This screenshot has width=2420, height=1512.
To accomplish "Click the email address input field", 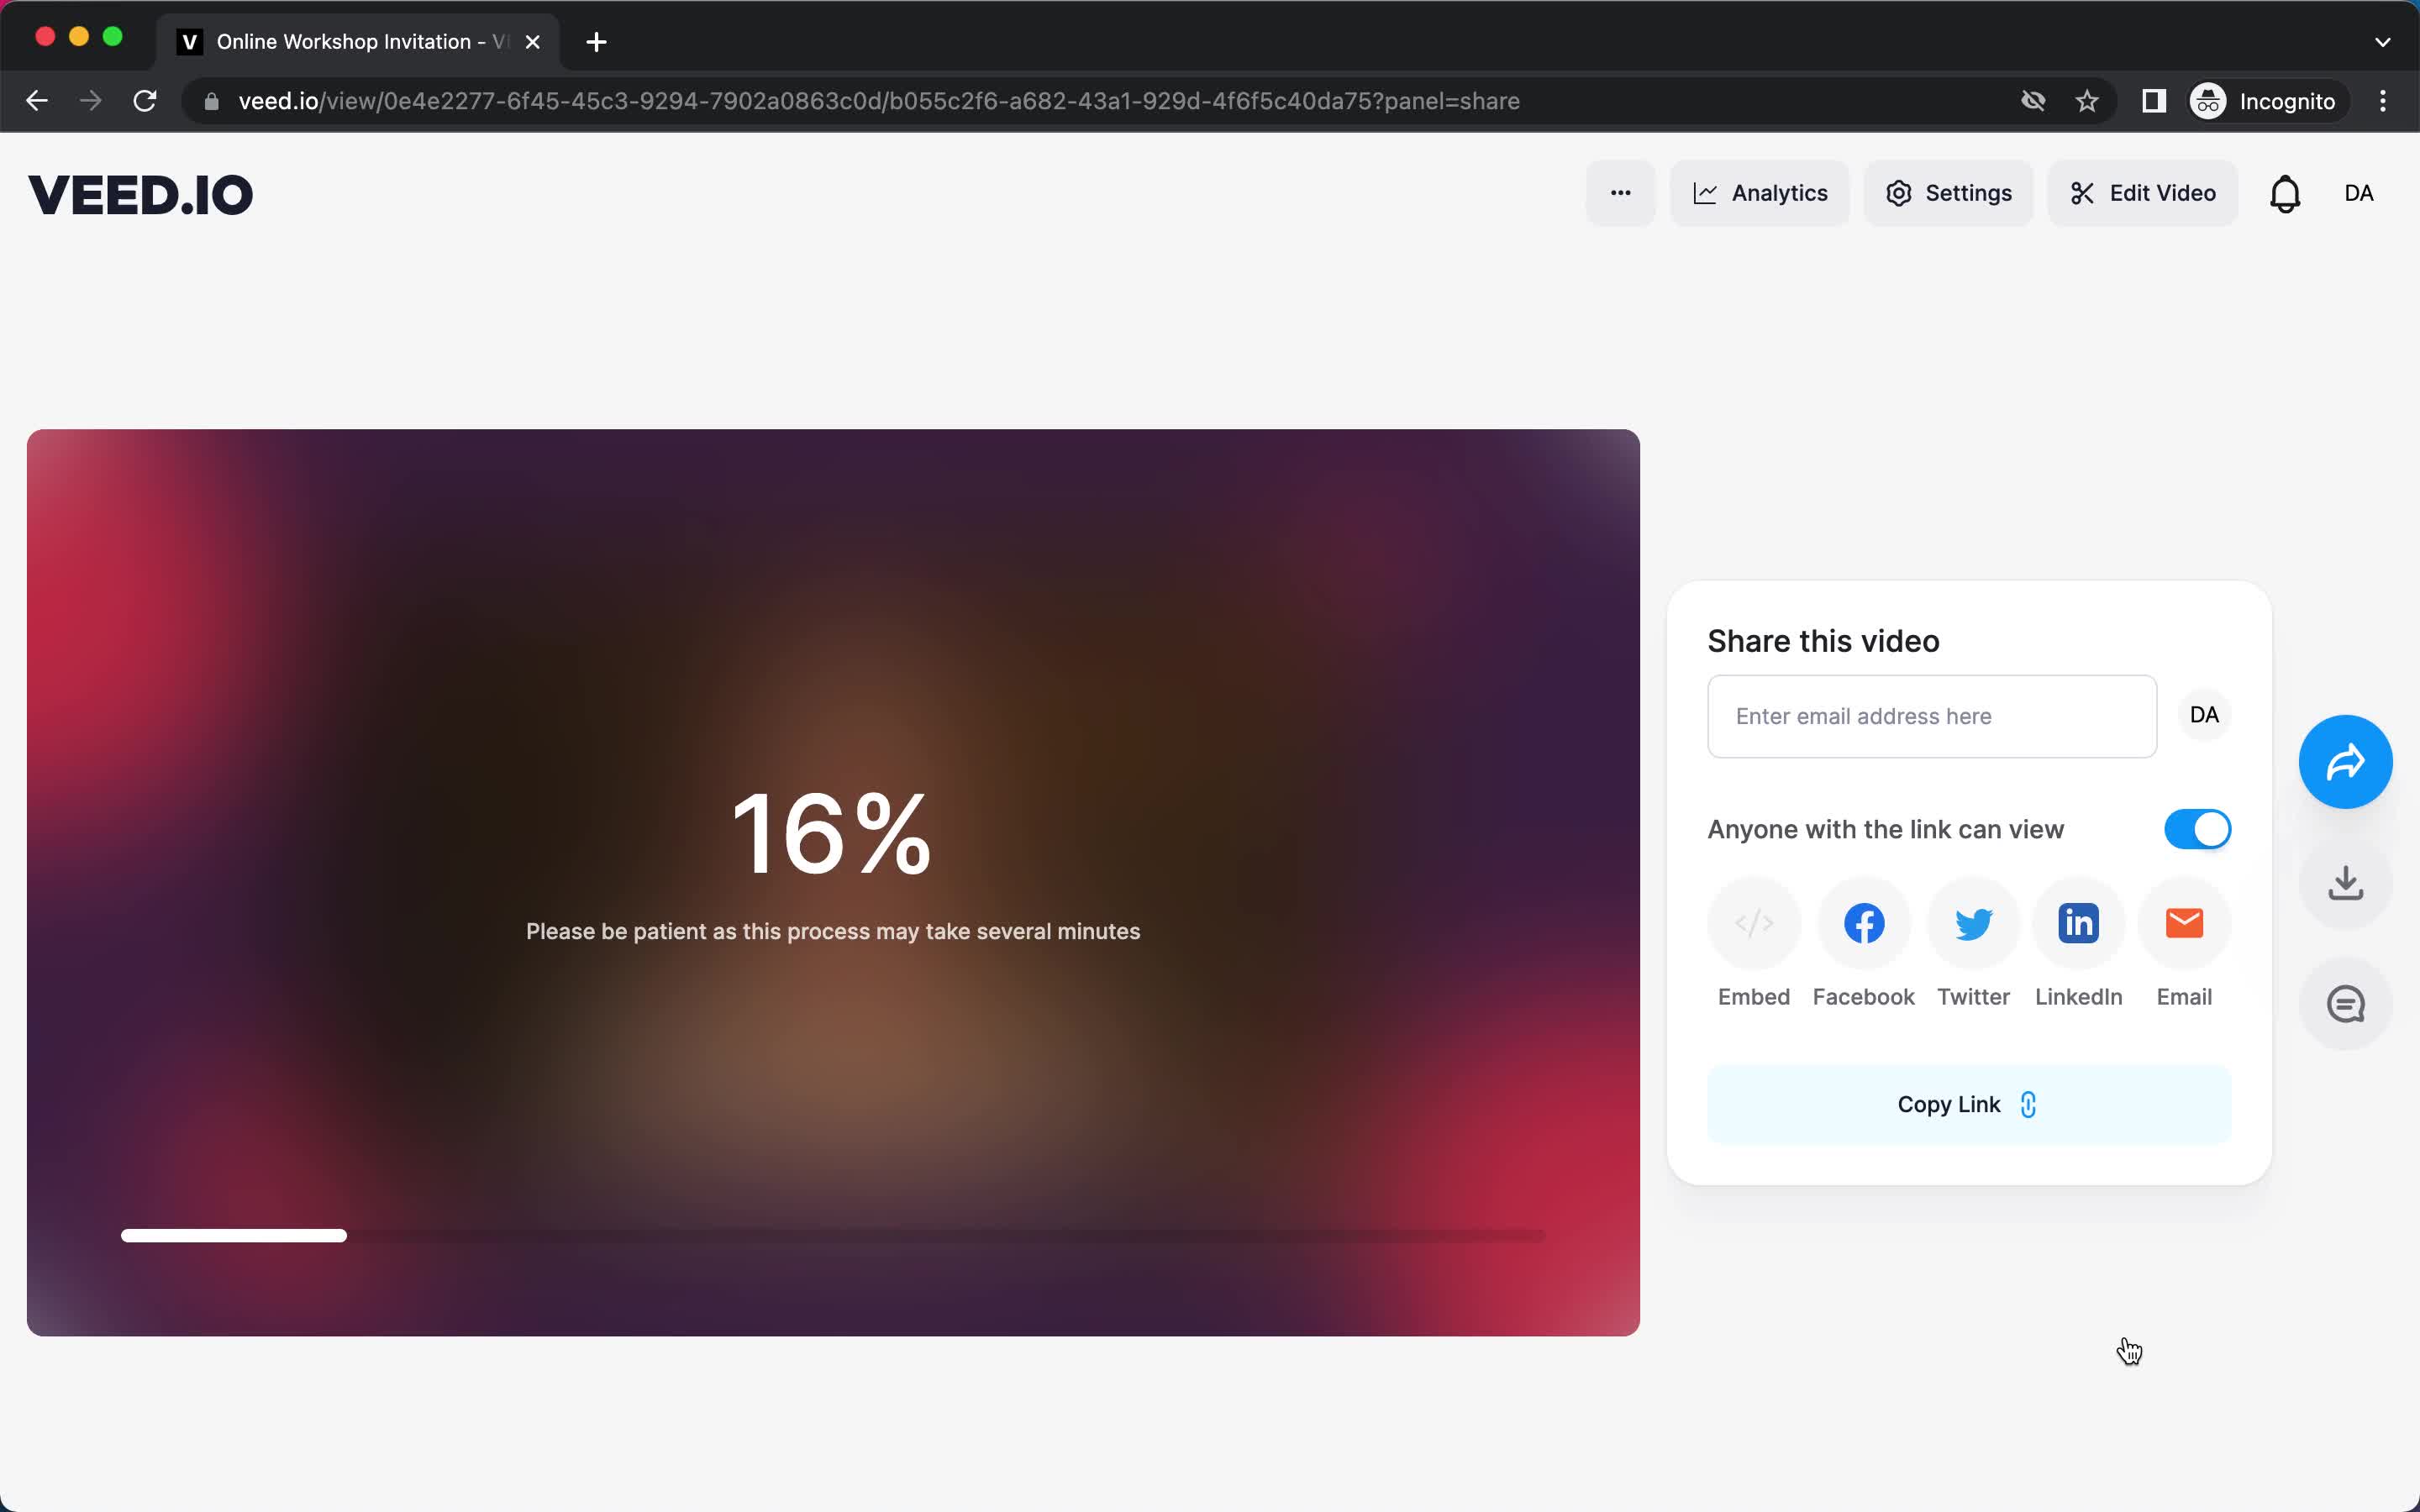I will pyautogui.click(x=1932, y=714).
